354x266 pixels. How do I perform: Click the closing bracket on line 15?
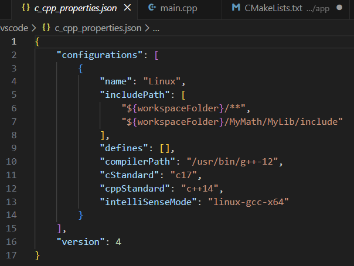[59, 229]
